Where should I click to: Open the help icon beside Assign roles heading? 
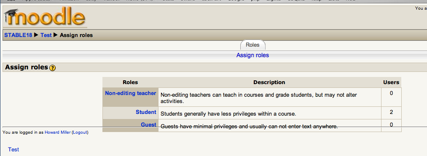(x=53, y=68)
